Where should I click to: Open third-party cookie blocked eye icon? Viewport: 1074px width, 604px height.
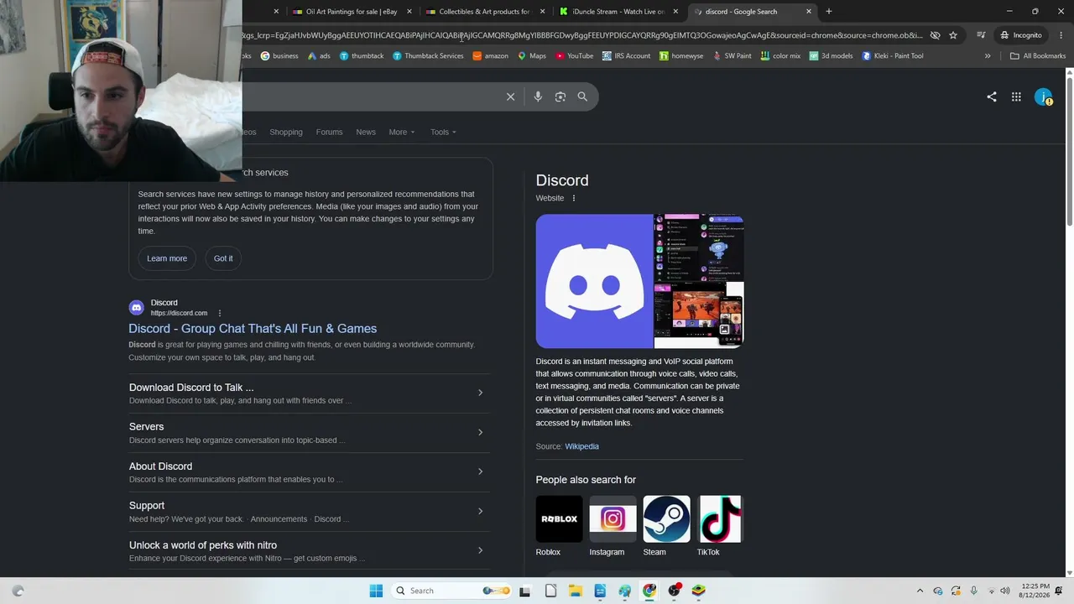point(935,35)
